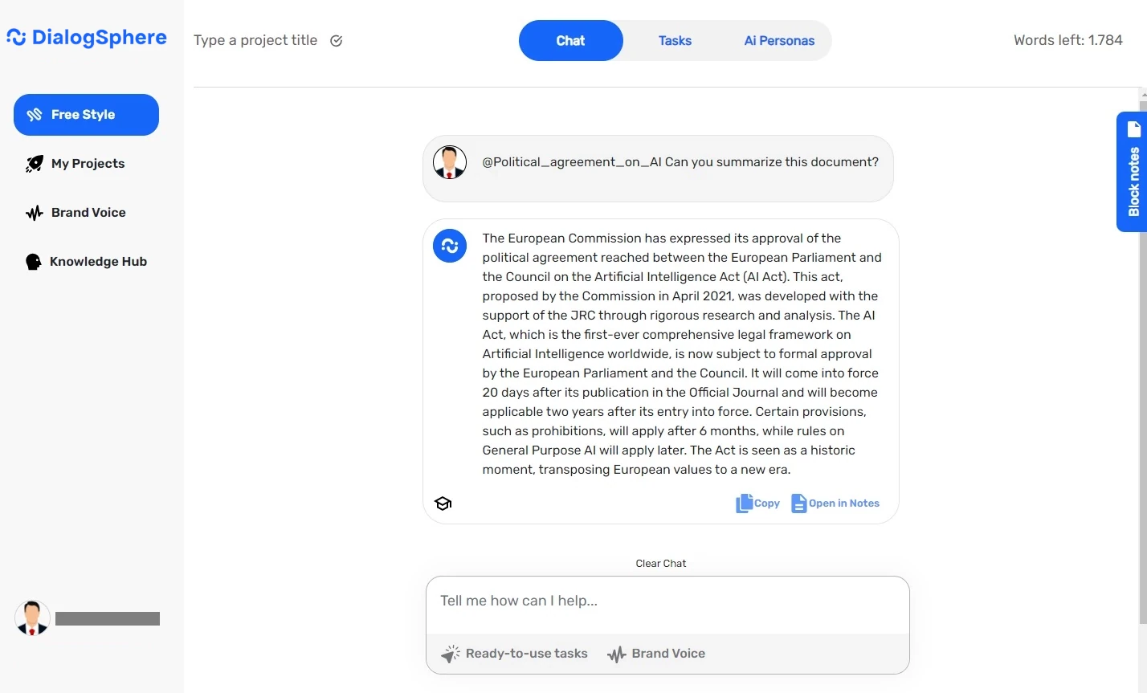Click the DialogSphere bot avatar icon
1147x693 pixels.
pos(450,246)
